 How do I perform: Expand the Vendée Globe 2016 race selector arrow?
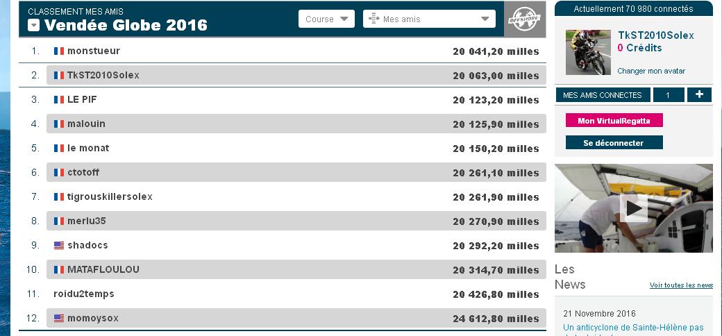[34, 26]
